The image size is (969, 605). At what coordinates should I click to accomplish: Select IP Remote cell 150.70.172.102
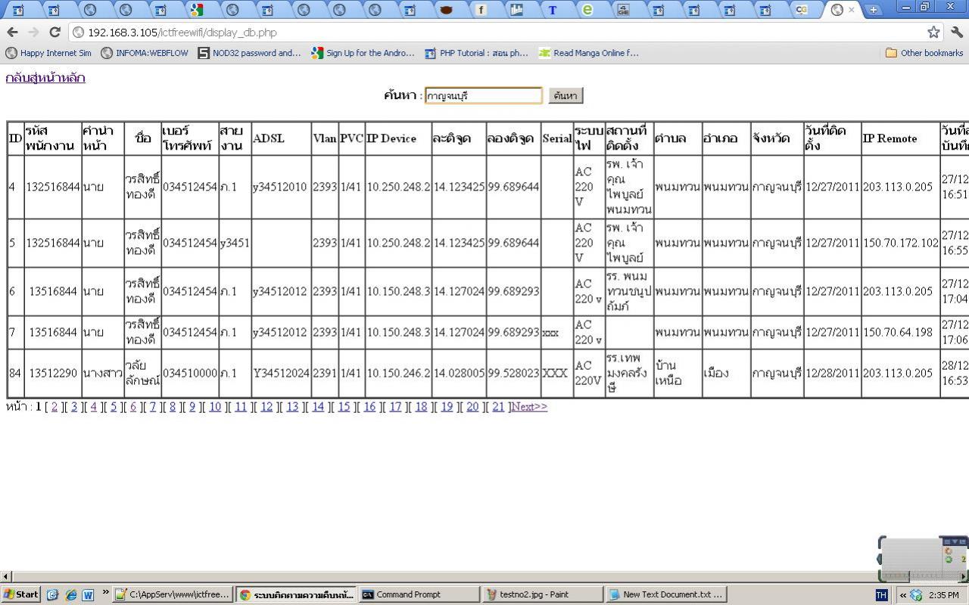900,243
